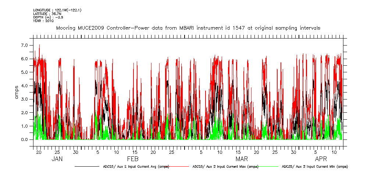The width and height of the screenshot is (371, 185).
Task: Click the 25 date tick above JAN
Action: [x=57, y=152]
